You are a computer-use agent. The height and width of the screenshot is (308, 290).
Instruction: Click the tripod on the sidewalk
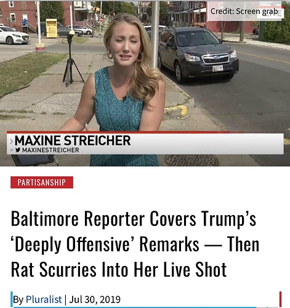72,59
